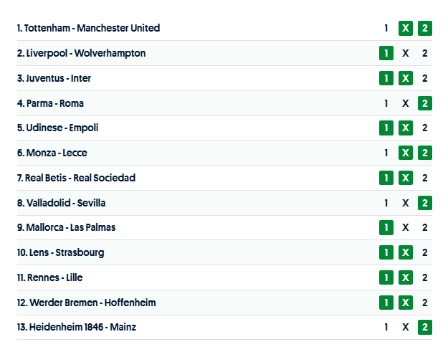Pick away win 2 for Werder Bremen - Hoffenheim
The image size is (448, 347).
tap(425, 303)
